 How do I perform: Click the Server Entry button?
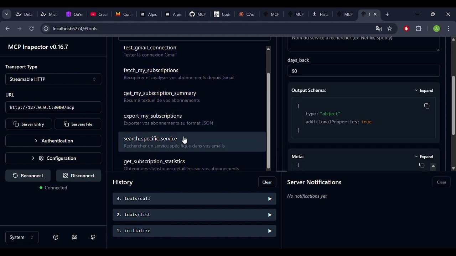click(28, 124)
